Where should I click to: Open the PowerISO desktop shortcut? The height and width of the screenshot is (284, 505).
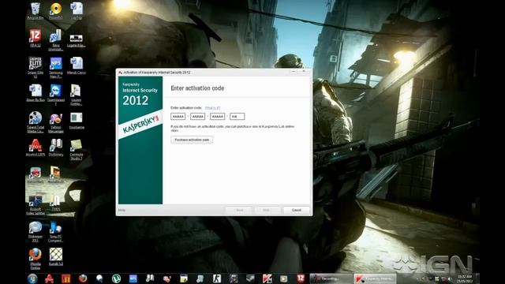56,11
